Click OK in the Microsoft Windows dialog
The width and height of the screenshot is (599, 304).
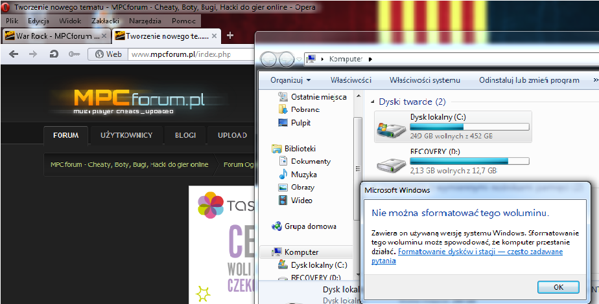[558, 287]
